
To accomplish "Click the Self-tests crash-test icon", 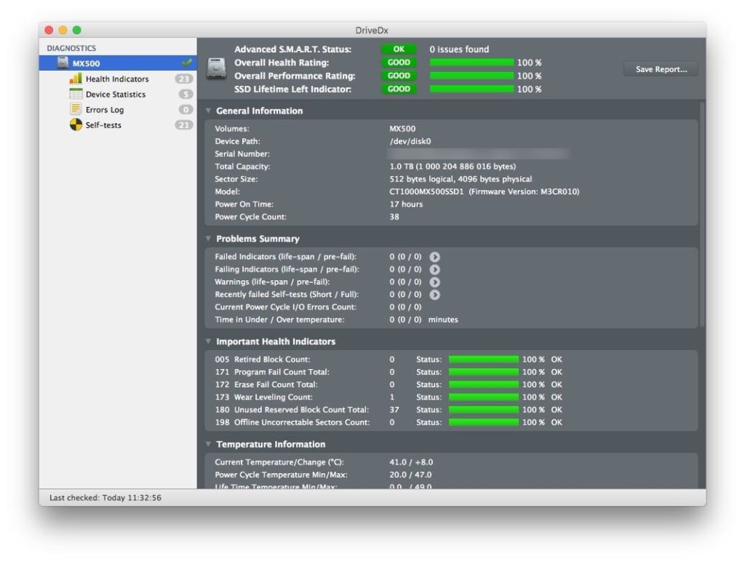I will [76, 124].
